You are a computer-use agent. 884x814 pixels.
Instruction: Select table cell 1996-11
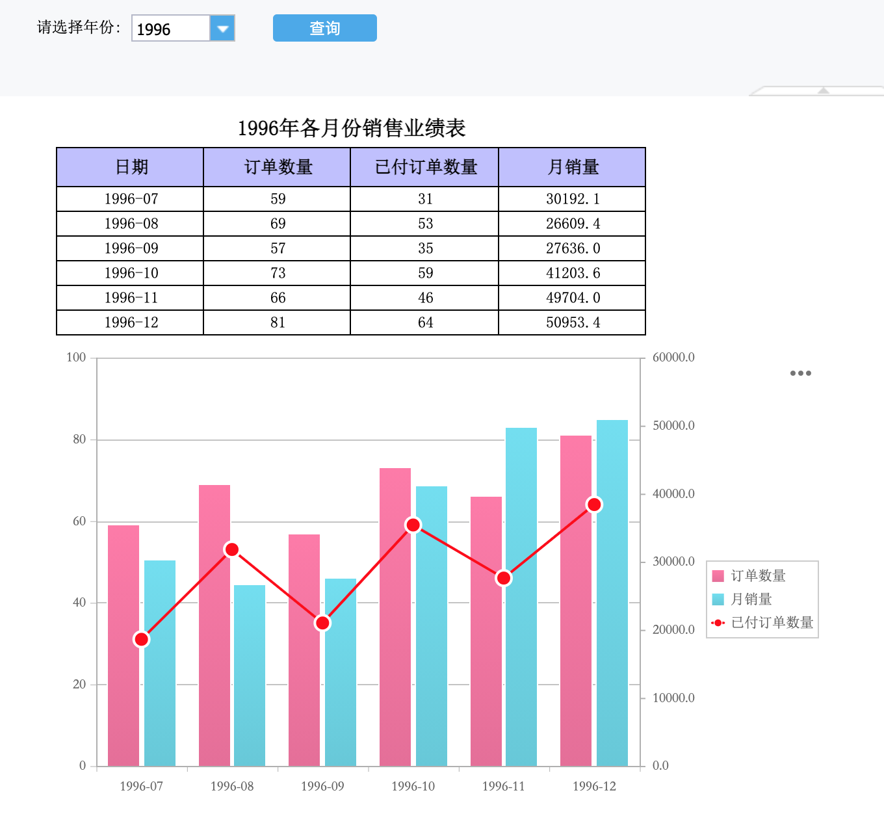(130, 298)
